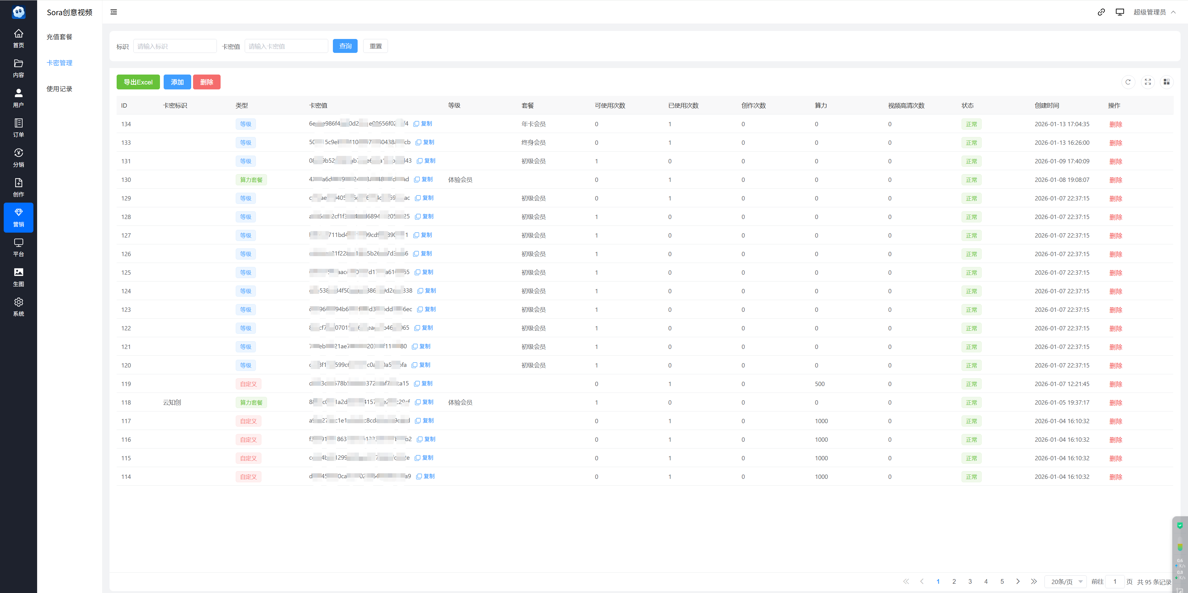Click the table fullscreen expand icon
Image resolution: width=1188 pixels, height=593 pixels.
[1147, 82]
